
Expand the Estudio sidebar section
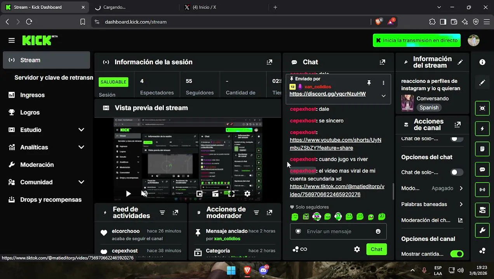(x=81, y=130)
